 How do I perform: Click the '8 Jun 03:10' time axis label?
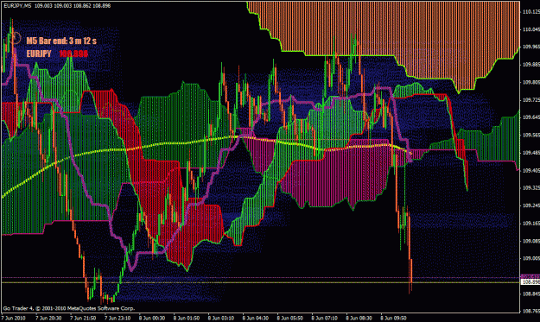pyautogui.click(x=221, y=319)
